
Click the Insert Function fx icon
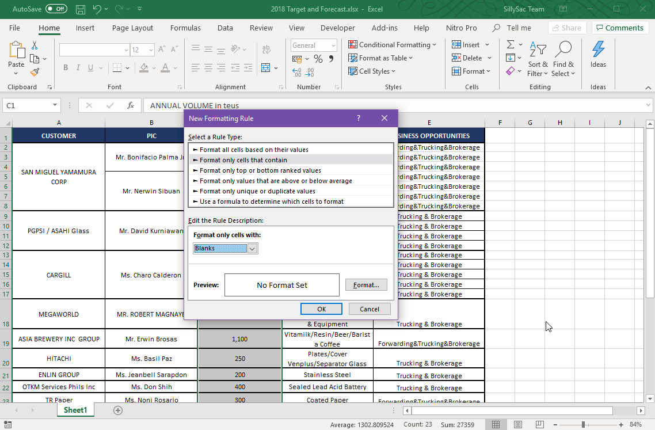(x=131, y=105)
